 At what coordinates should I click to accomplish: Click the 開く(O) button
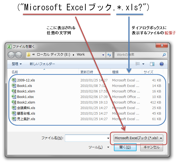[x=125, y=147]
